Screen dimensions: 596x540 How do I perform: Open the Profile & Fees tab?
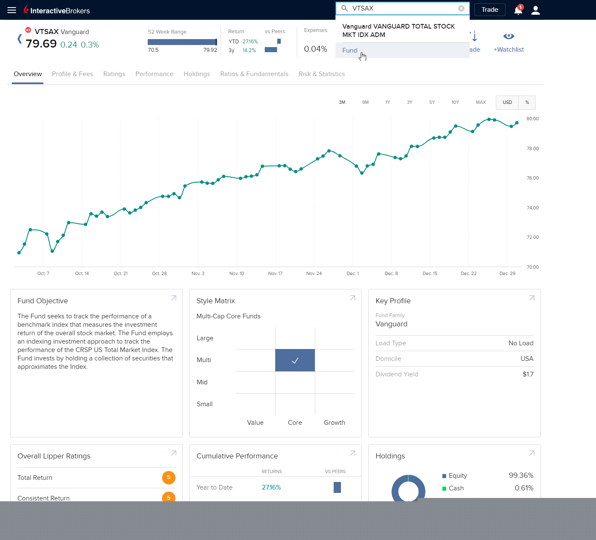tap(72, 74)
